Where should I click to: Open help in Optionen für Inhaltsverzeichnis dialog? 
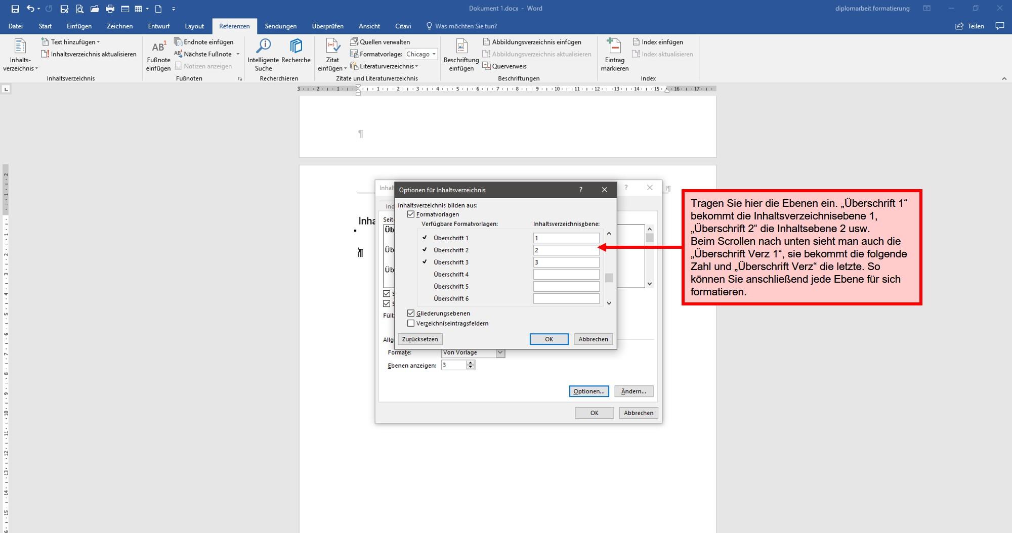point(580,190)
